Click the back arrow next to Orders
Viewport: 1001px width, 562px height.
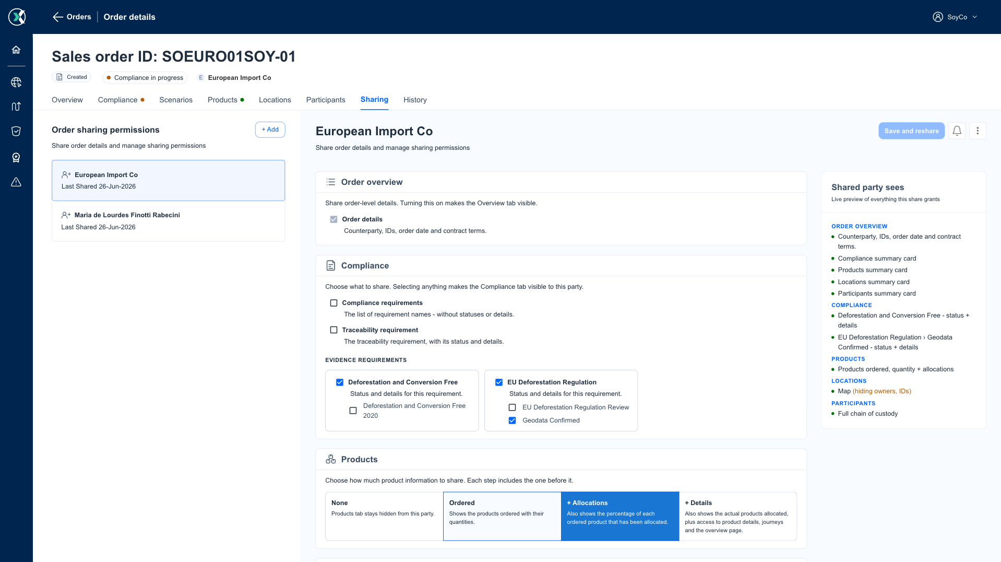point(57,17)
